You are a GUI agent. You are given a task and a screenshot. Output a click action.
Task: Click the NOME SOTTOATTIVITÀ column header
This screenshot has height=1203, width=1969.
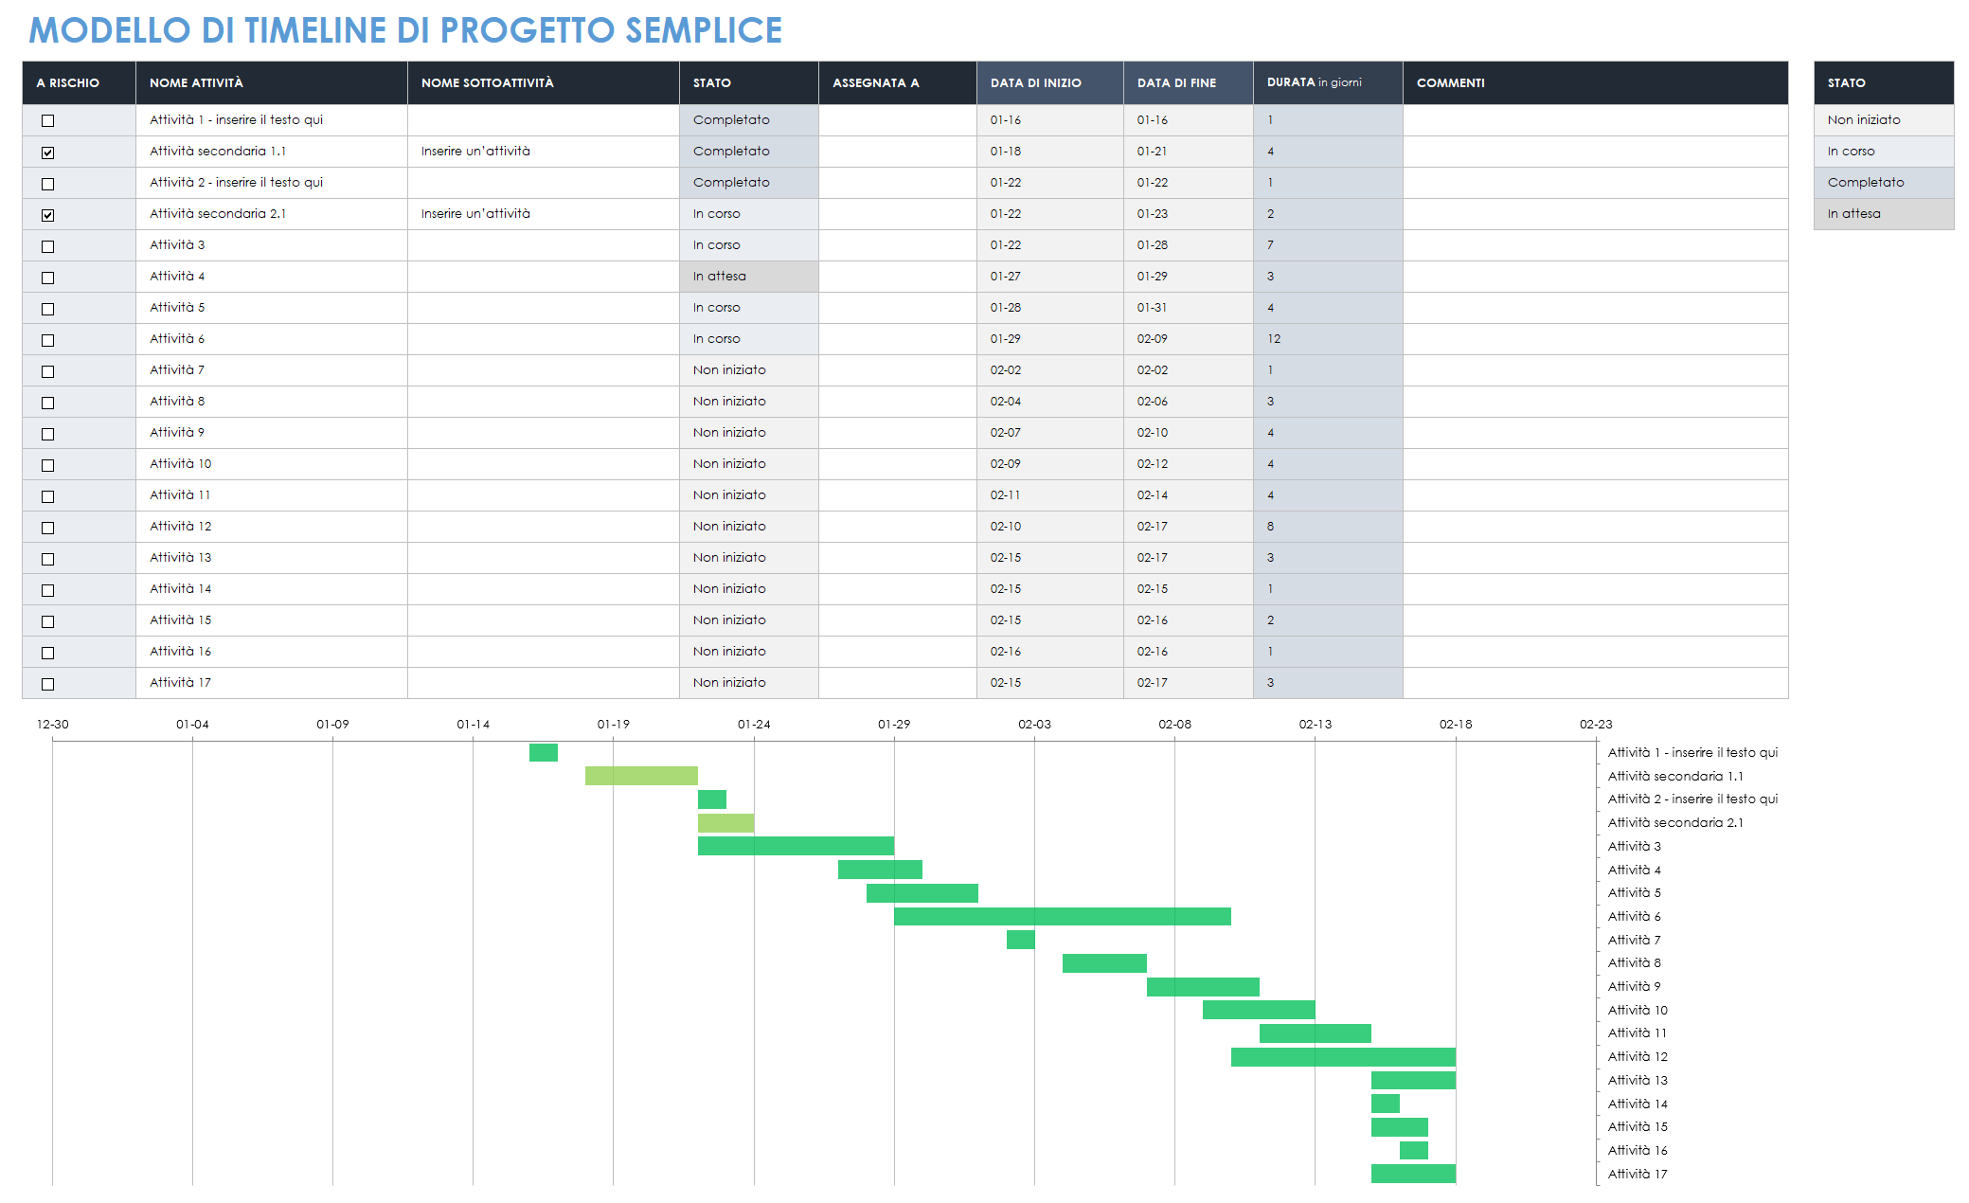(x=544, y=82)
